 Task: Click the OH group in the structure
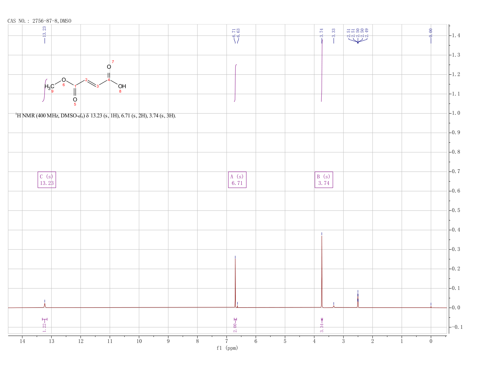[x=122, y=86]
